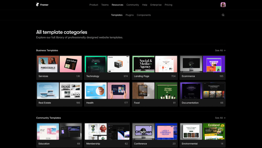262x148 pixels.
Task: Switch to the Components tab
Action: 144,15
